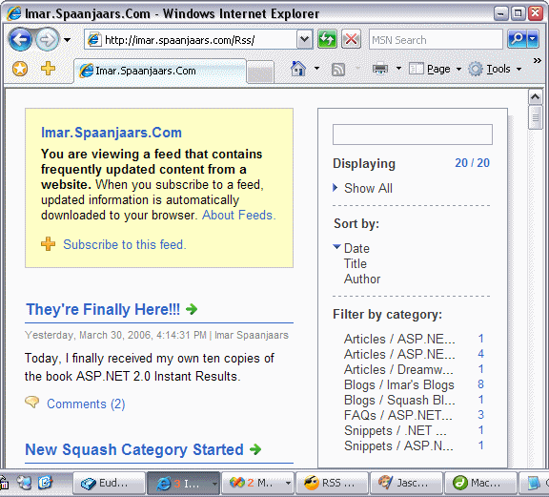Open They're Finally Here!!! article

[103, 309]
